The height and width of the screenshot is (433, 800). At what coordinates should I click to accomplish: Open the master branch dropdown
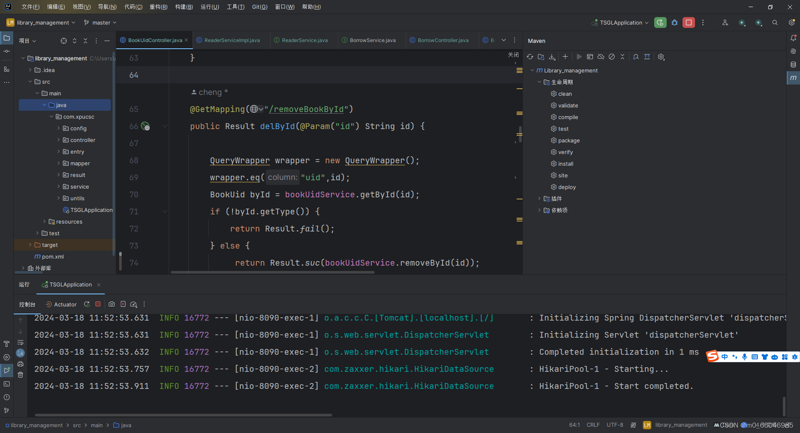(x=100, y=22)
